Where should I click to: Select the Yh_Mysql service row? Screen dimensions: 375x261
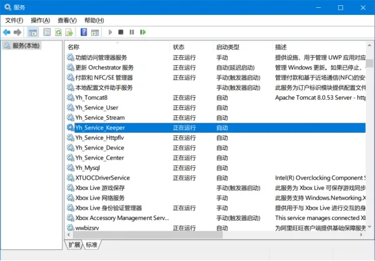pyautogui.click(x=215, y=168)
